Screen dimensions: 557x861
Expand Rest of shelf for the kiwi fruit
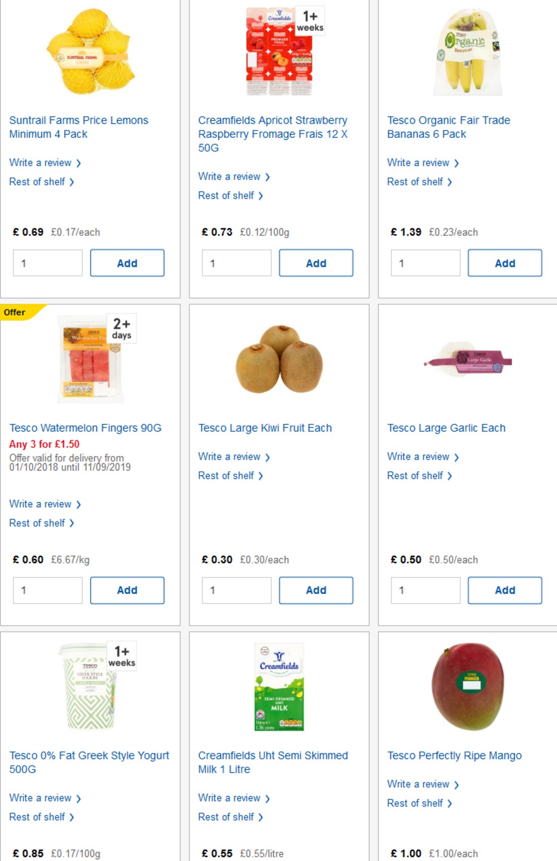point(227,476)
